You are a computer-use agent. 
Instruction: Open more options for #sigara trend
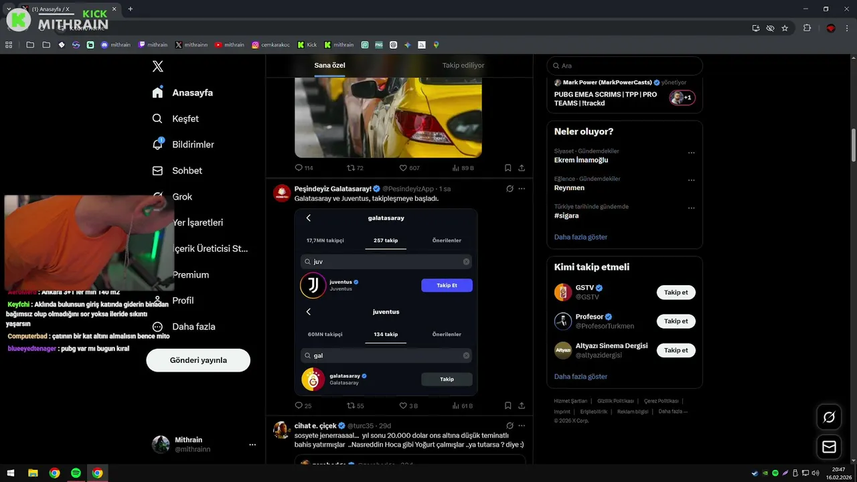(x=692, y=208)
